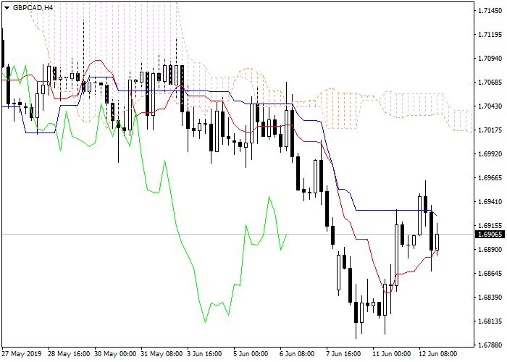Screen dimensions: 507x362
Task: Click the 27 May 2019 date label
Action: click(x=22, y=354)
